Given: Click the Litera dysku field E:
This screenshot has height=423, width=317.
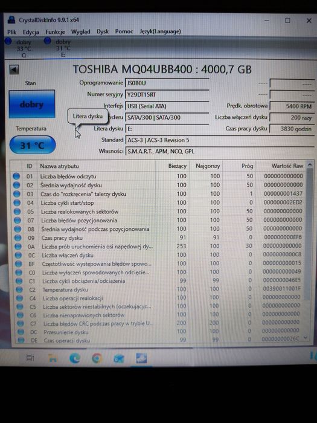Looking at the screenshot, I should click(x=167, y=129).
